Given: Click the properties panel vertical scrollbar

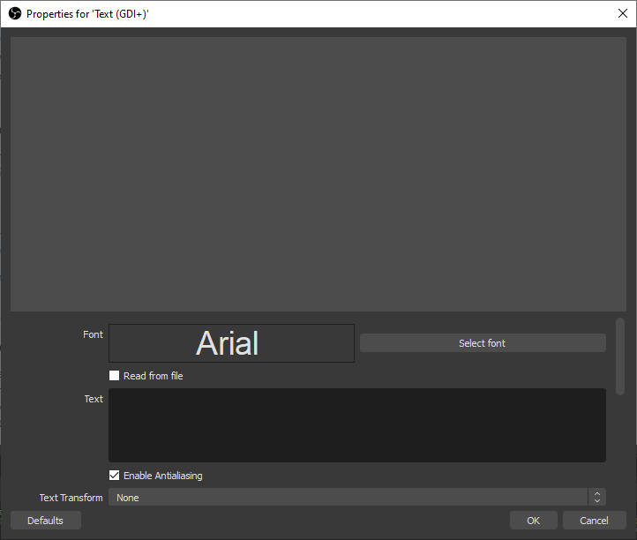Looking at the screenshot, I should [620, 356].
